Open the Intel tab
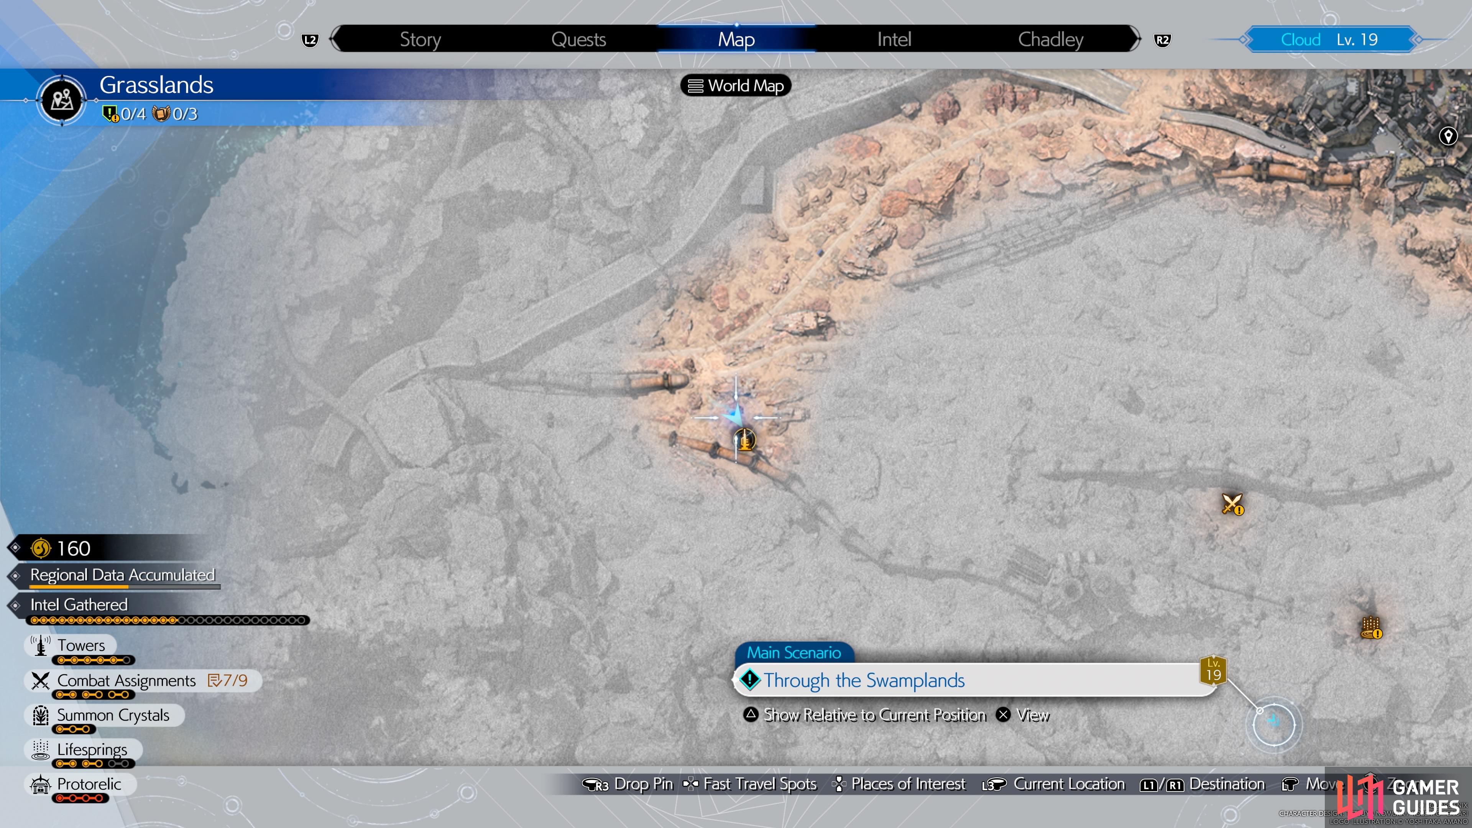Screen dimensions: 1472x828 tap(894, 39)
